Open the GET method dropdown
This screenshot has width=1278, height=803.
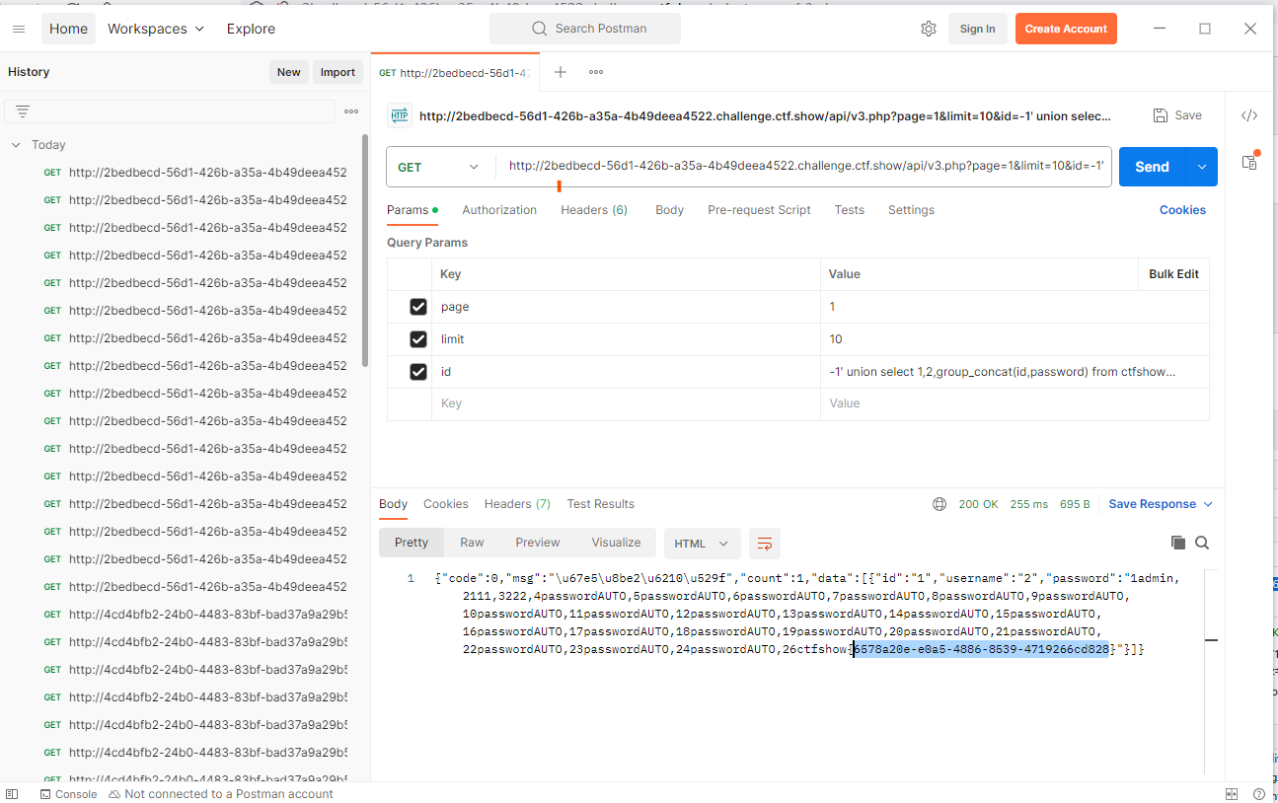click(440, 167)
